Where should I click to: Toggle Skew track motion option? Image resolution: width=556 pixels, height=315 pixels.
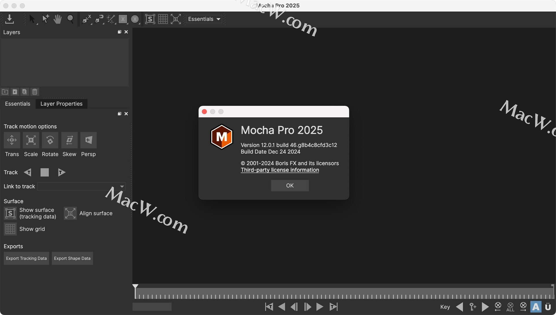click(69, 140)
